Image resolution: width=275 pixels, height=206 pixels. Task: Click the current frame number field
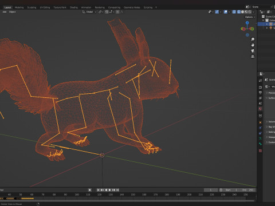[x=211, y=190]
